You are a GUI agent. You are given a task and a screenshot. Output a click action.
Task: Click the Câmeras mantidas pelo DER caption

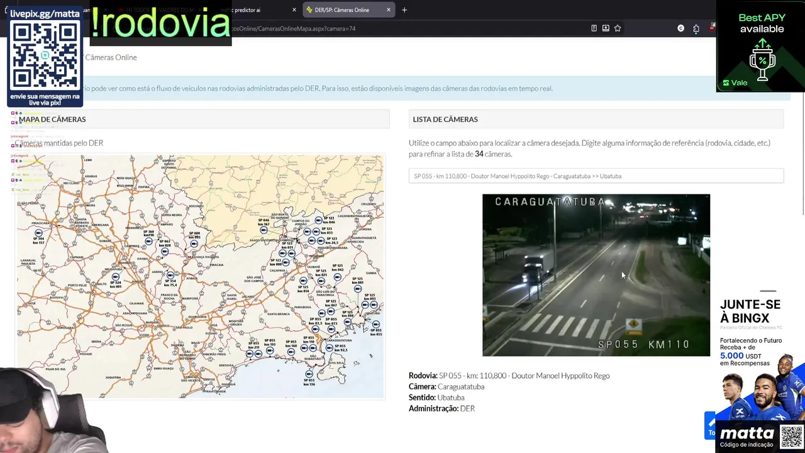(x=60, y=143)
